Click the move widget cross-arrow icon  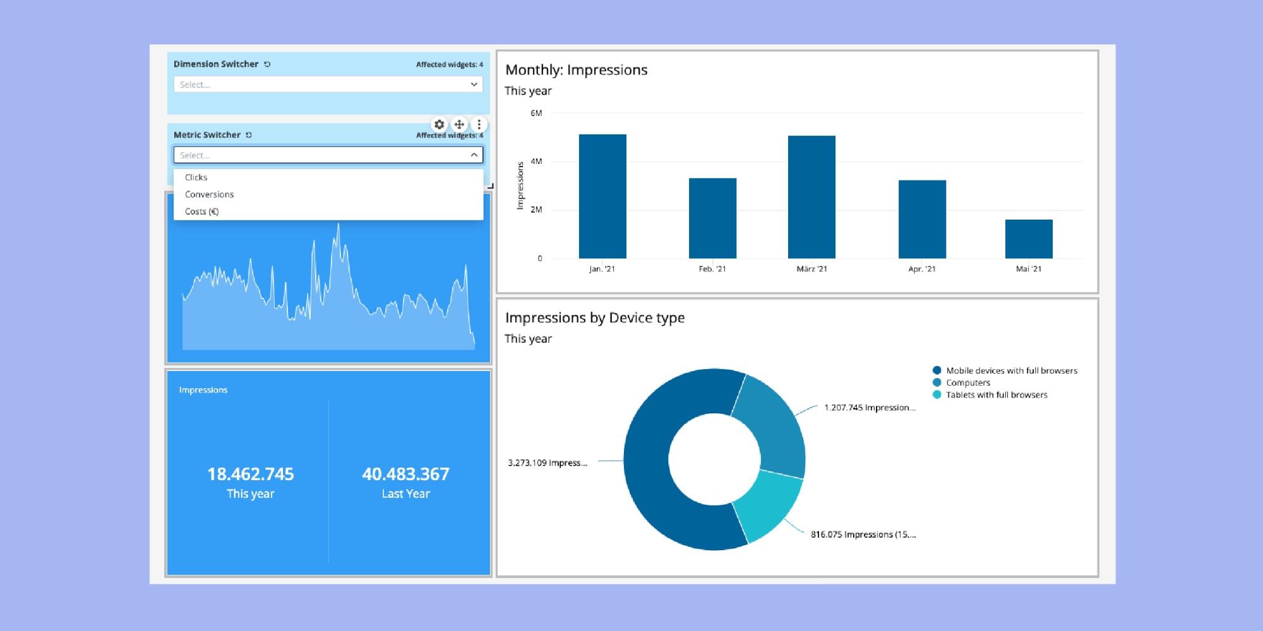[459, 124]
